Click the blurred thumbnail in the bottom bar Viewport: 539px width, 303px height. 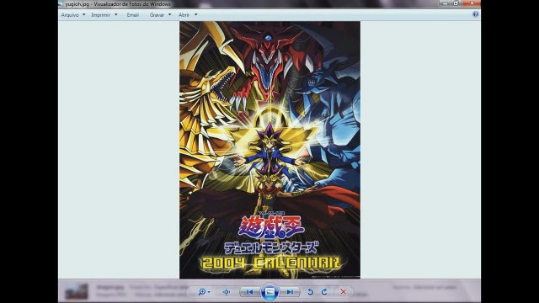tap(77, 291)
